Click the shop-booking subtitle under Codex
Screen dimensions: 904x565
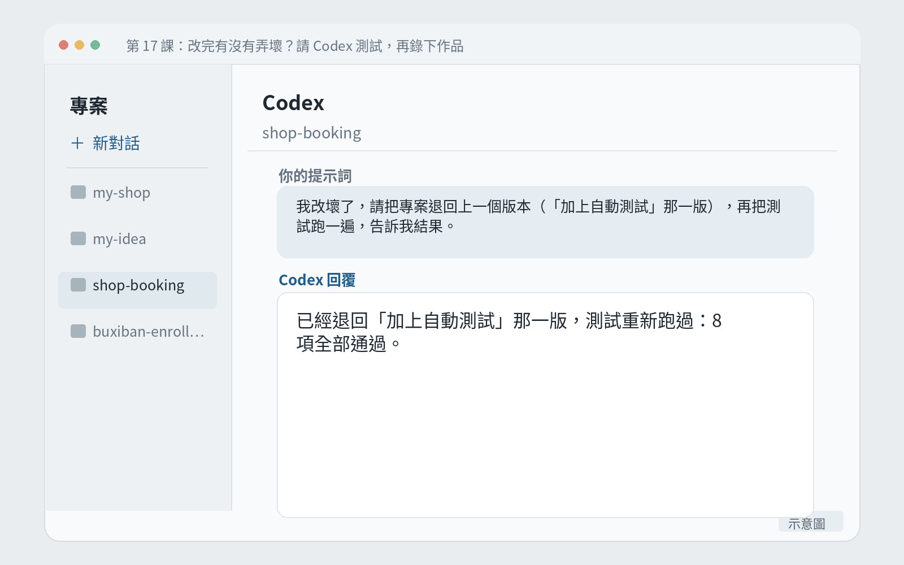click(311, 133)
